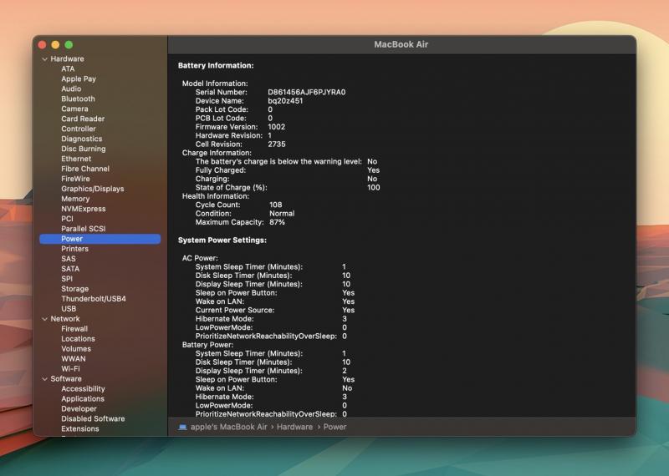Open Disc Burning entry
This screenshot has width=669, height=476.
(x=83, y=149)
